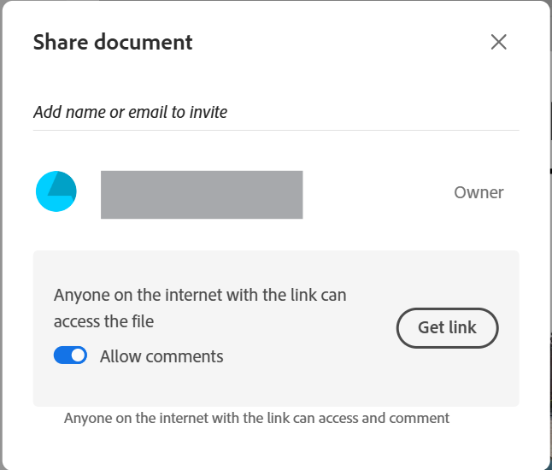
Task: Click the owner's blue profile avatar
Action: pyautogui.click(x=56, y=191)
